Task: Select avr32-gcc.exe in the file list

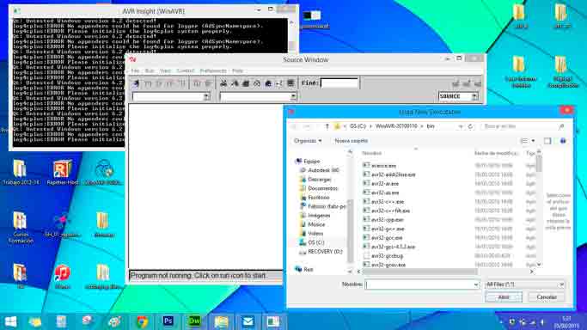Action: [x=387, y=238]
